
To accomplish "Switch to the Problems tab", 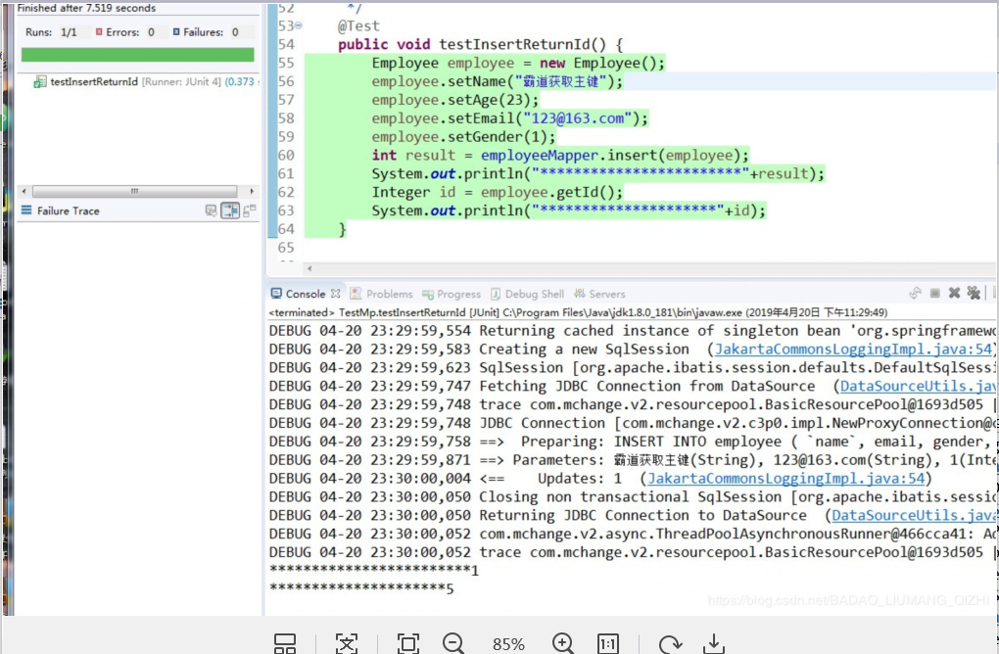I will click(381, 294).
